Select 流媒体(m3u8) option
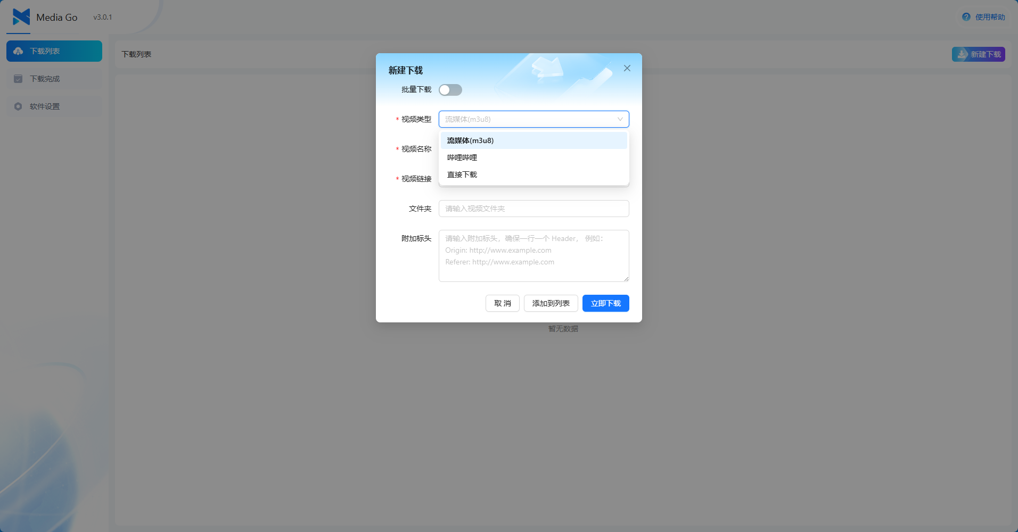The height and width of the screenshot is (532, 1018). tap(534, 140)
